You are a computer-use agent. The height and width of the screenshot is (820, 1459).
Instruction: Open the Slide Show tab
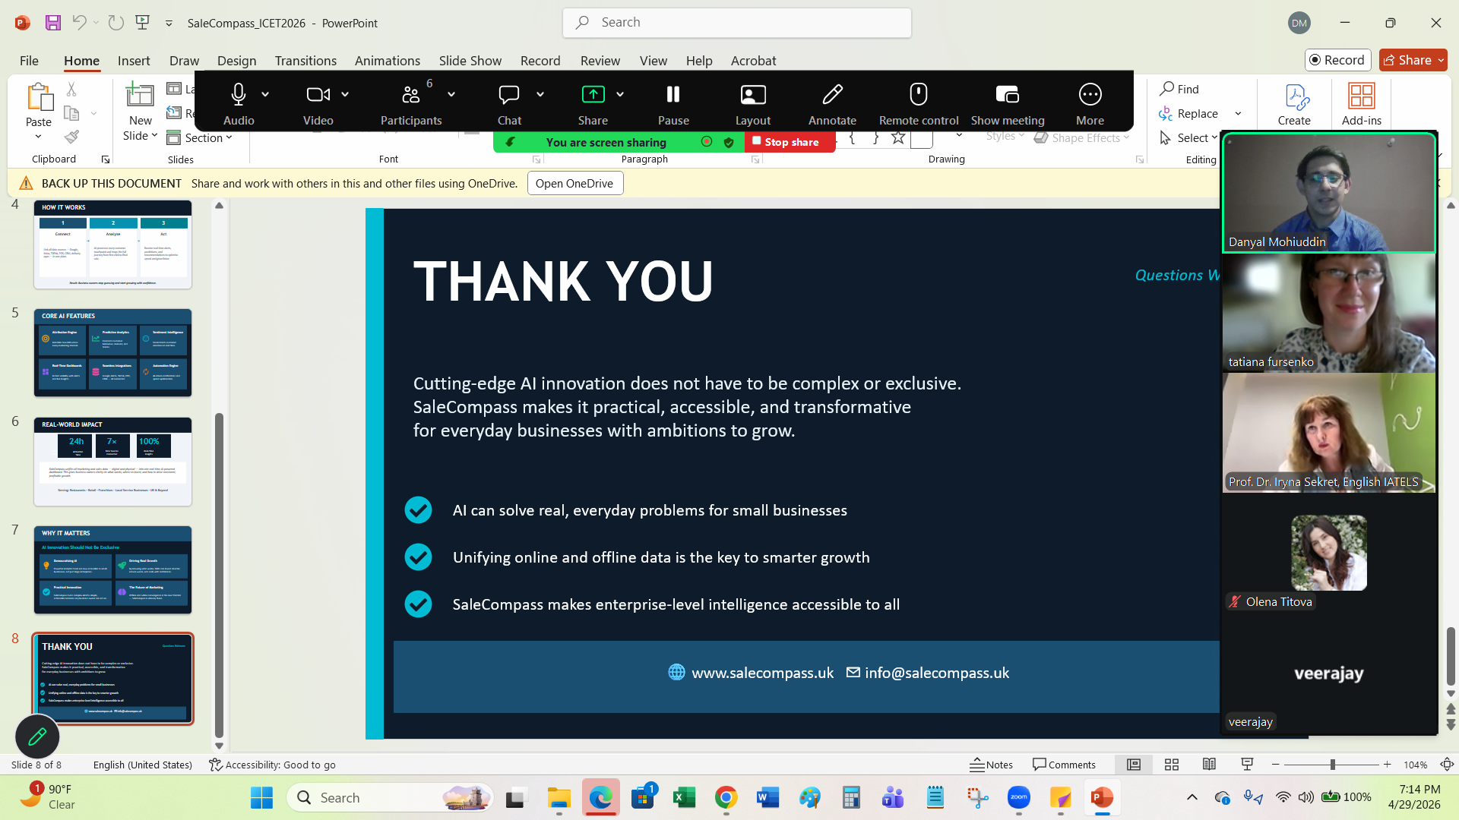coord(470,61)
